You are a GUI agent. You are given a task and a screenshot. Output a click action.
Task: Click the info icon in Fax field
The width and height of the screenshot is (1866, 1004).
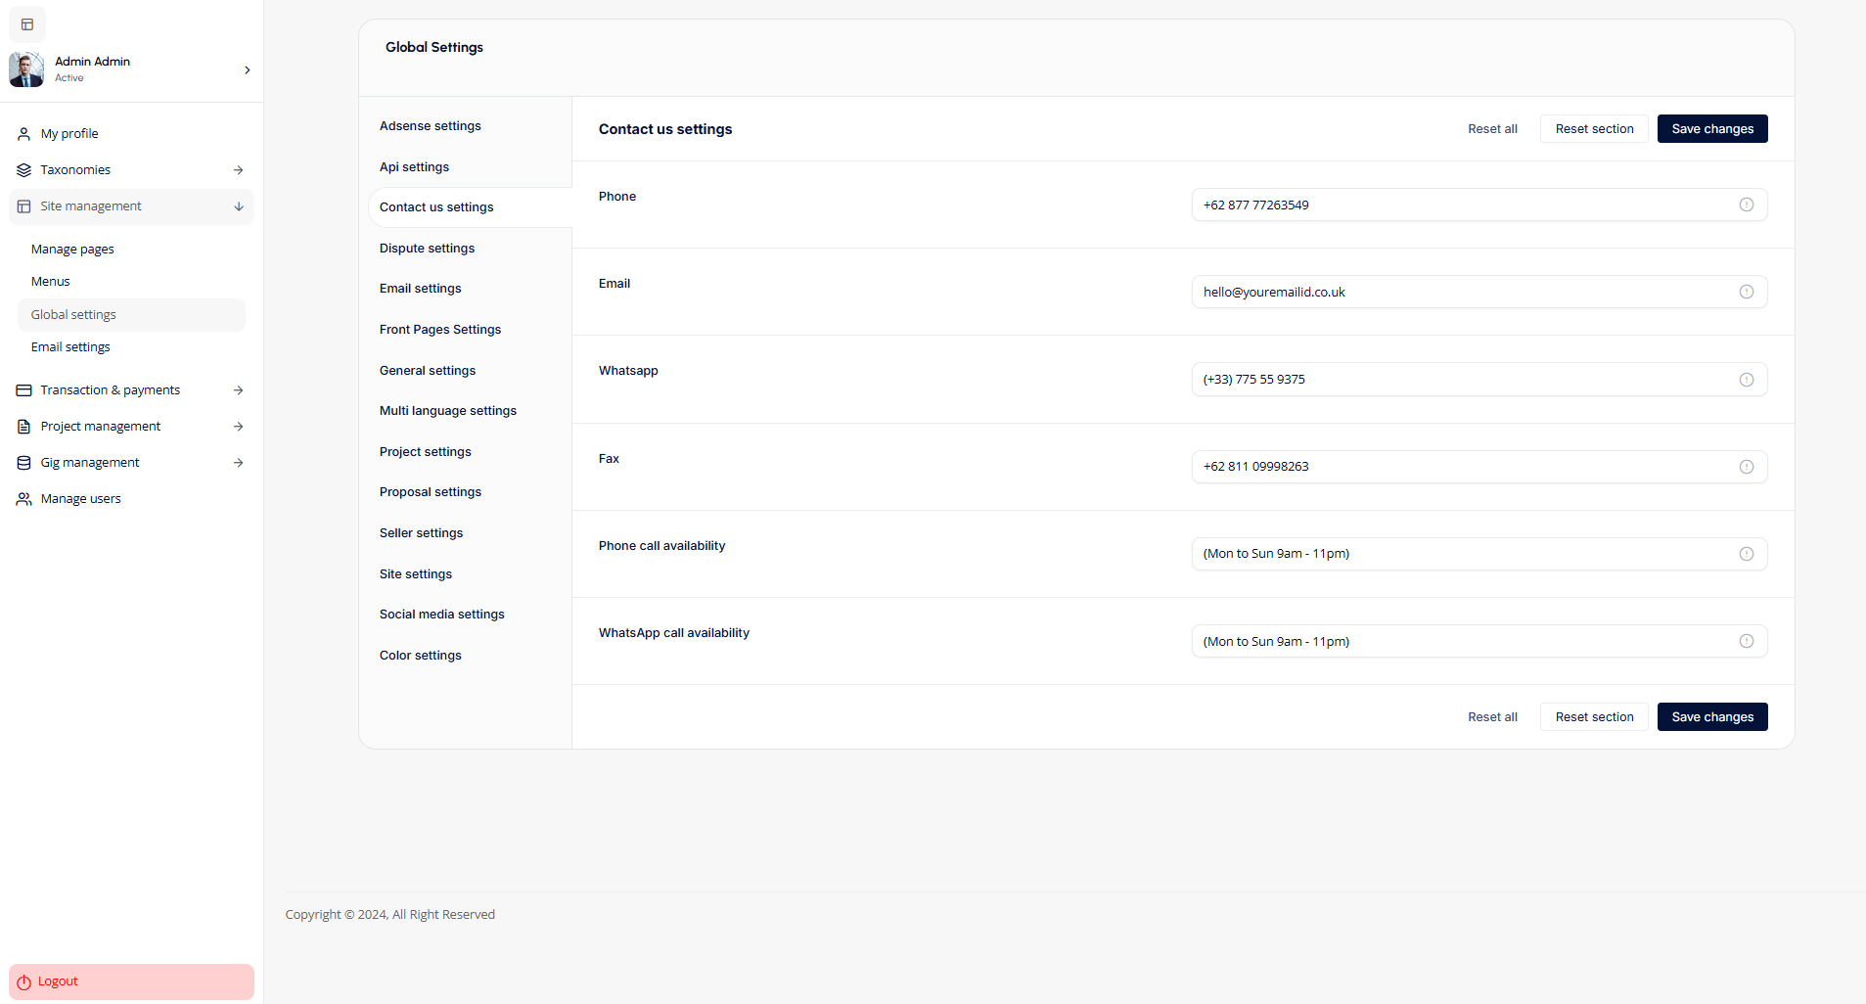tap(1746, 467)
